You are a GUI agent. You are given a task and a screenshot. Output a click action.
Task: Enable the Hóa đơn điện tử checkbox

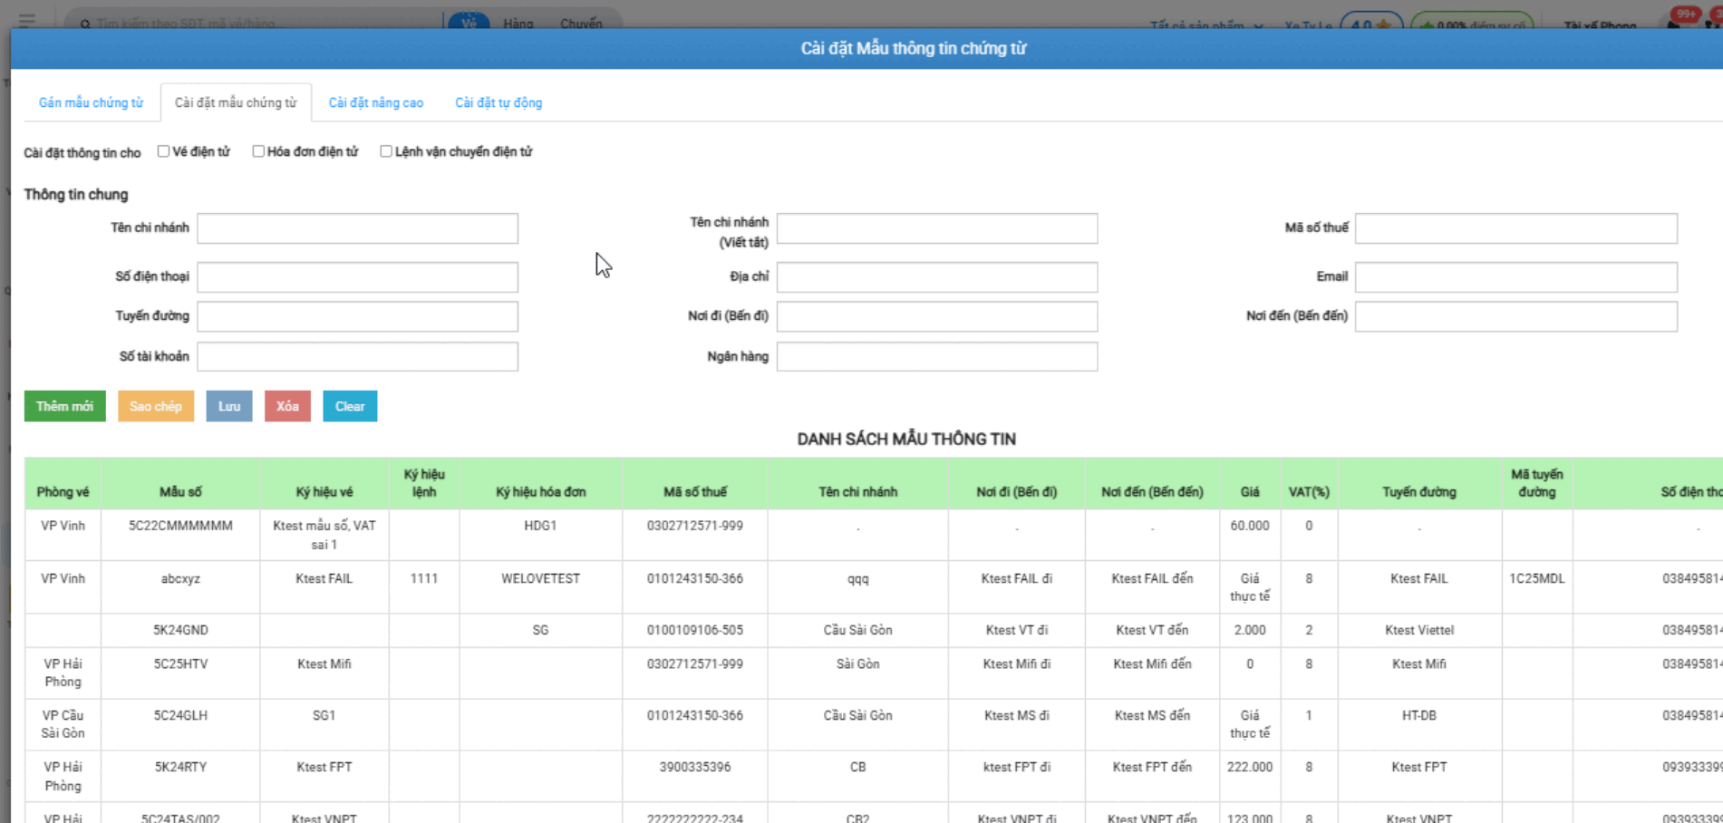click(x=258, y=151)
